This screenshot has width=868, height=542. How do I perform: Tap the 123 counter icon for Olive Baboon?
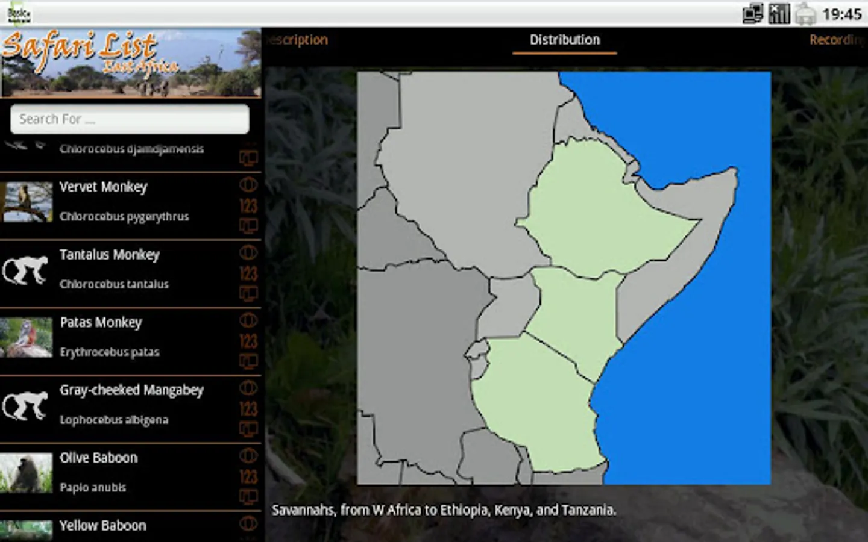pyautogui.click(x=248, y=477)
